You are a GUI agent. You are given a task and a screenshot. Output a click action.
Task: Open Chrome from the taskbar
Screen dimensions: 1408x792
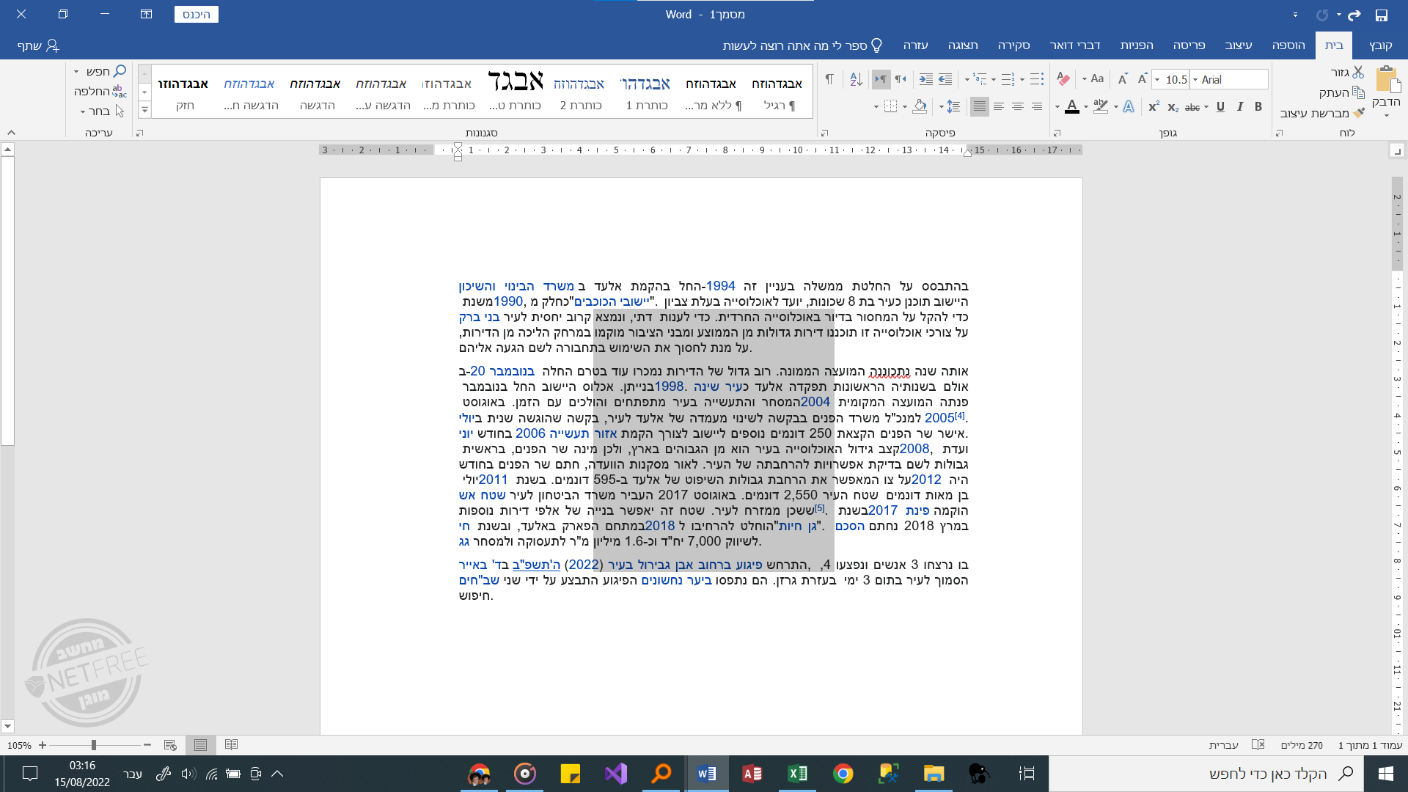pyautogui.click(x=843, y=774)
